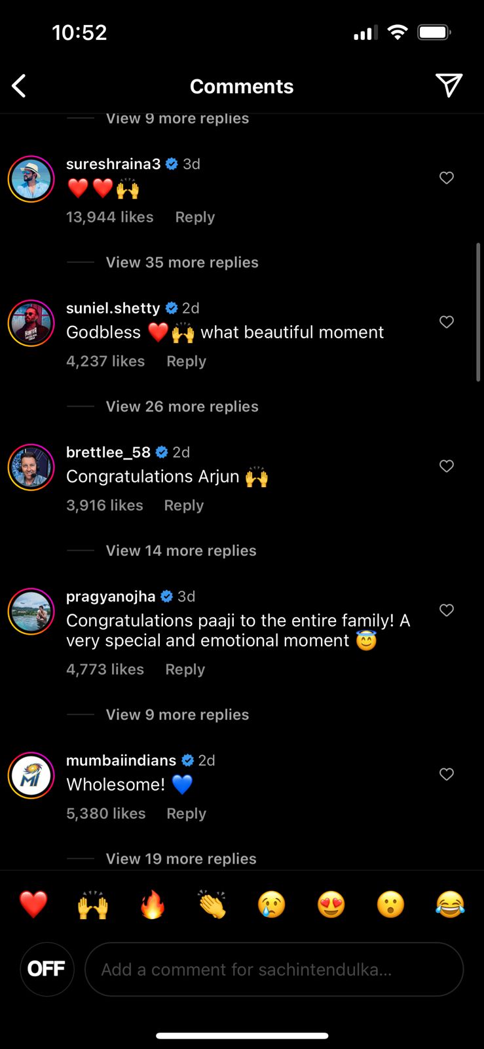This screenshot has height=1049, width=484.
Task: Insert the red heart emoji reaction
Action: 33,904
